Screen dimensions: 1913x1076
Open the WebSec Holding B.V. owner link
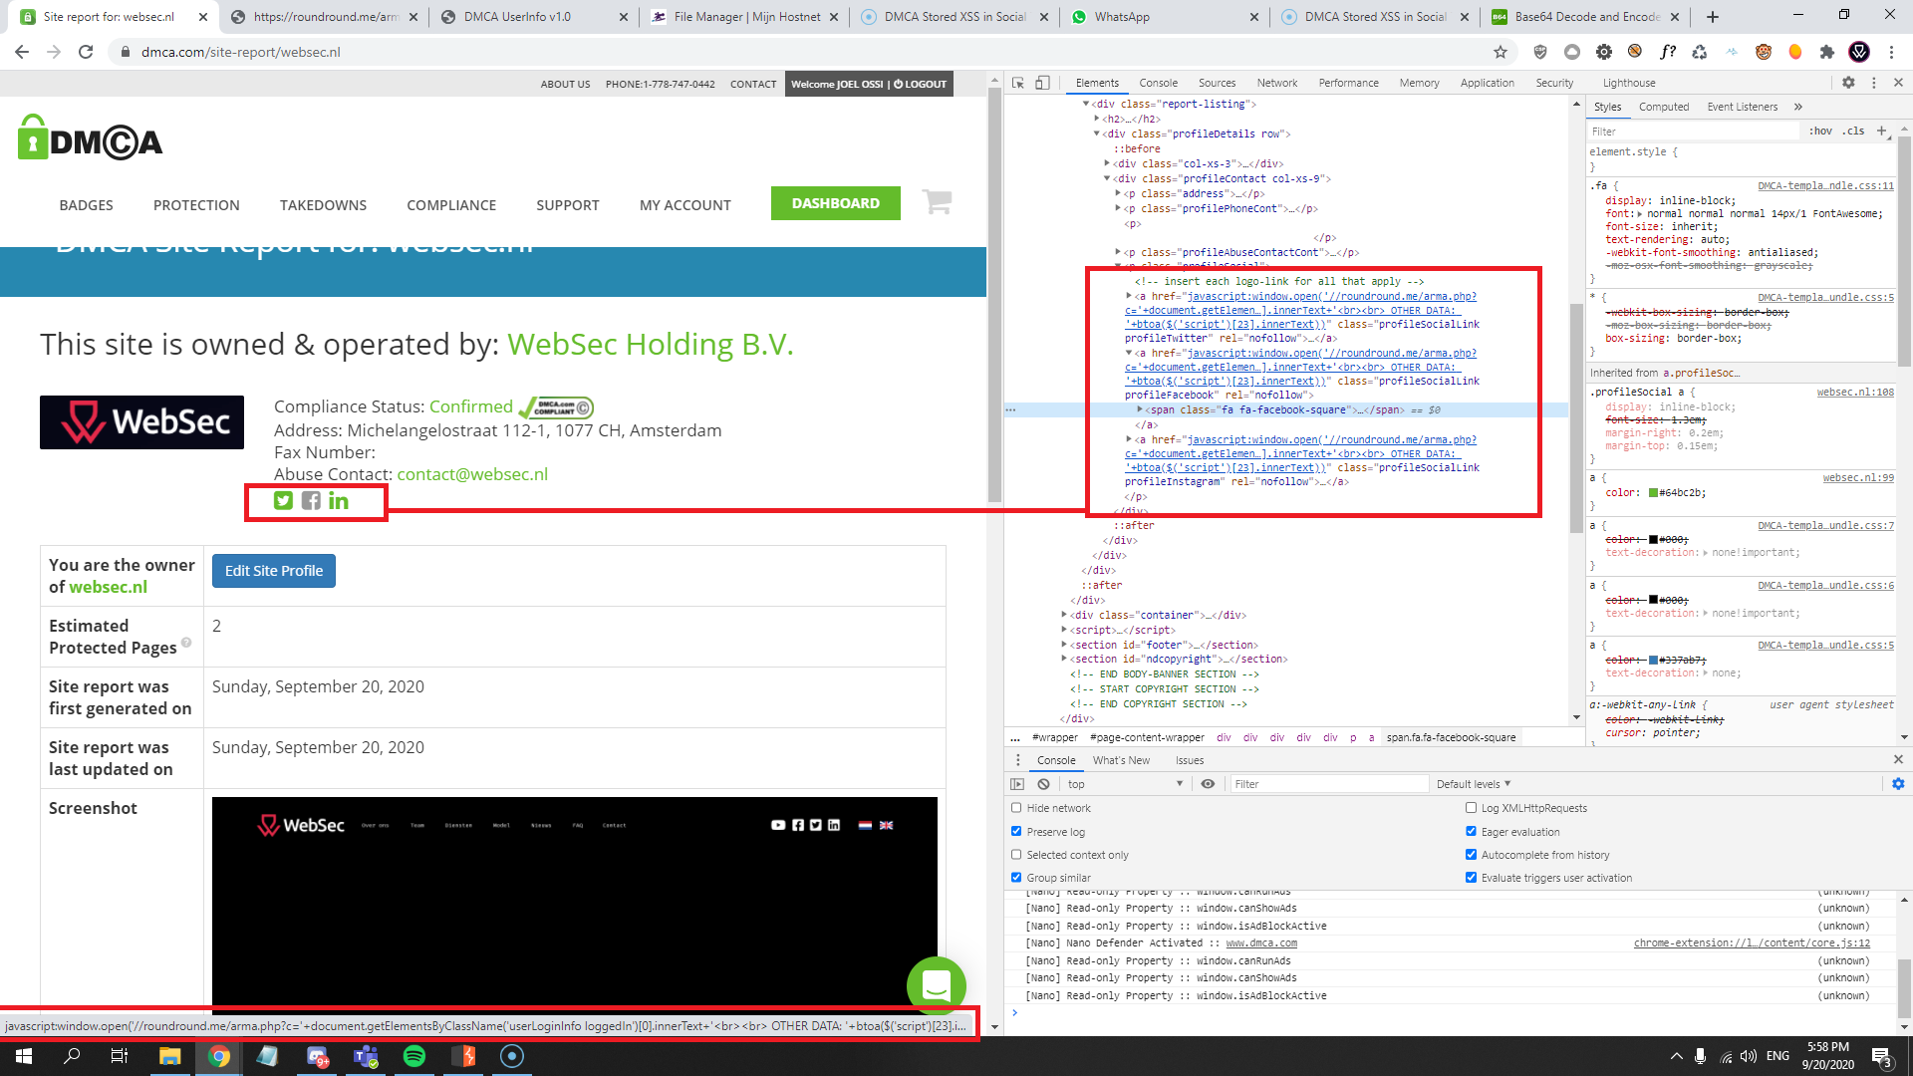651,344
